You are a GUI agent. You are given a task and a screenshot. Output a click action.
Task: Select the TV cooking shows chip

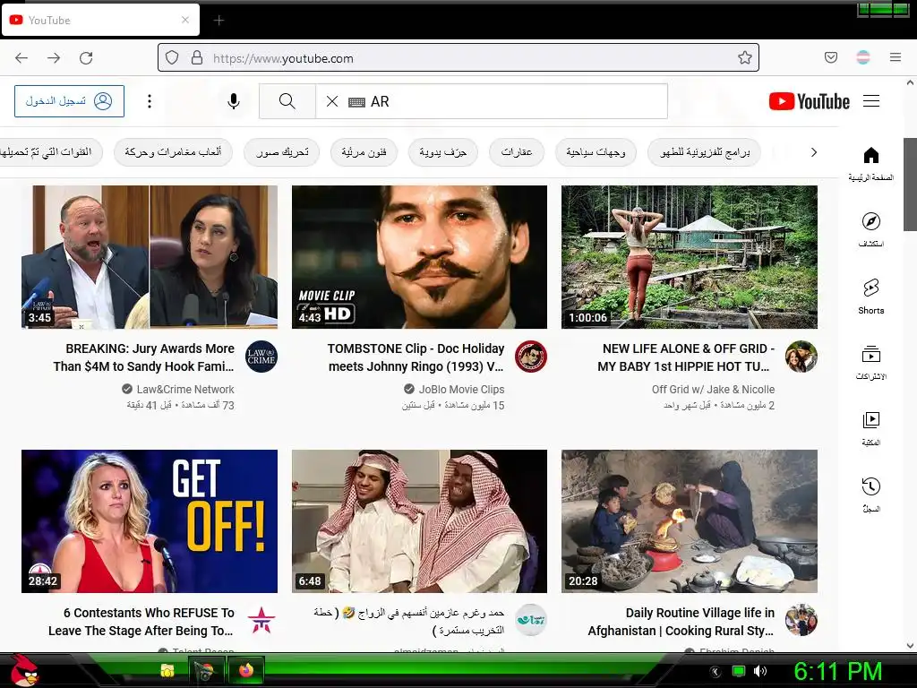coord(705,152)
